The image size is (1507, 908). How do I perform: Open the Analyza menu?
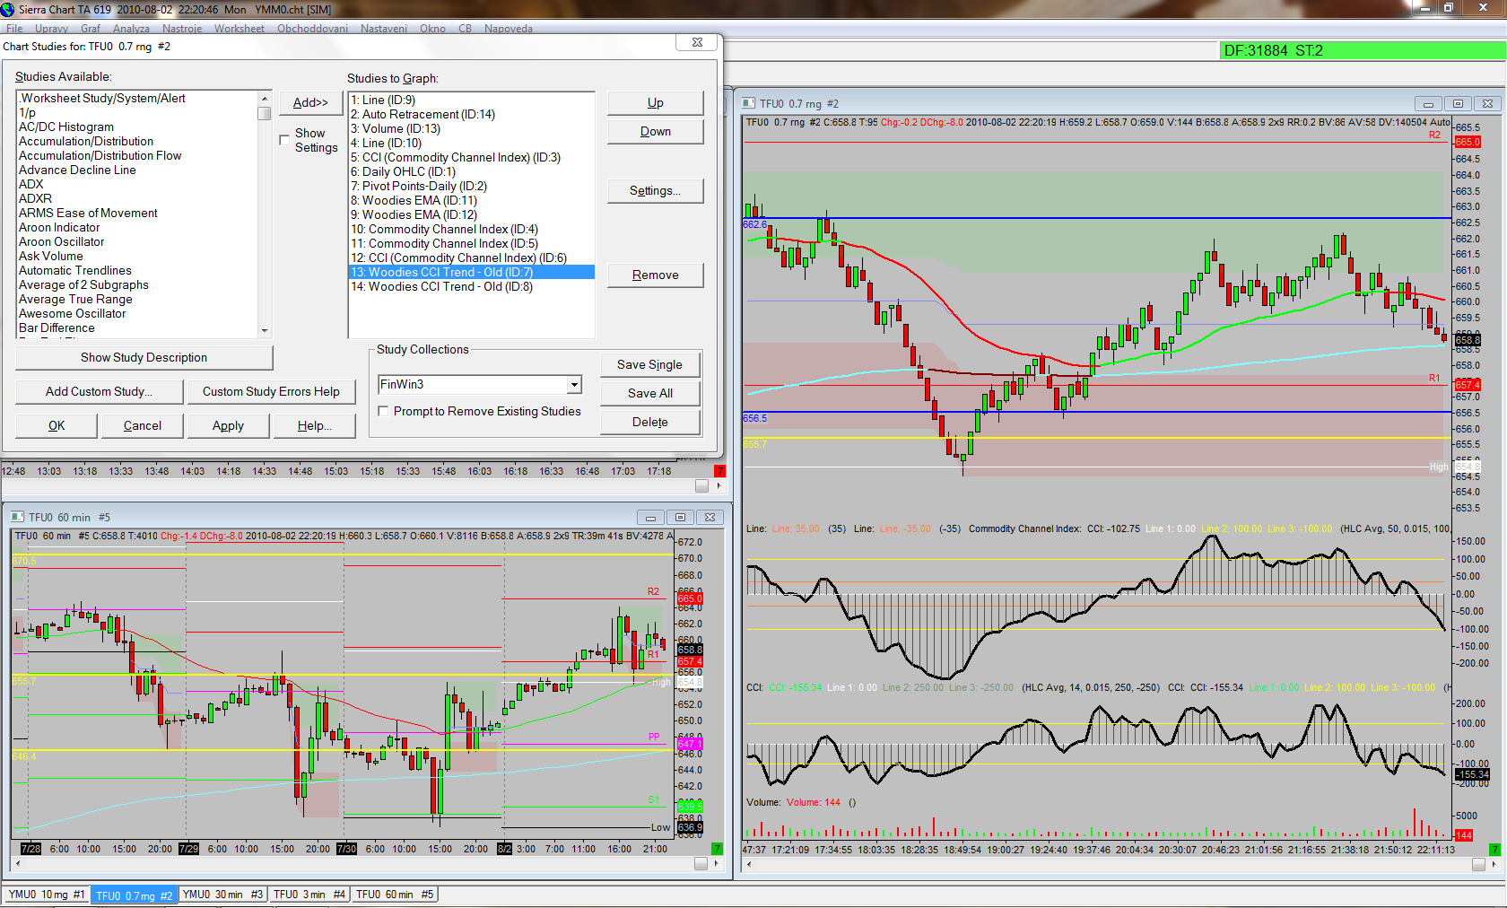[x=131, y=29]
